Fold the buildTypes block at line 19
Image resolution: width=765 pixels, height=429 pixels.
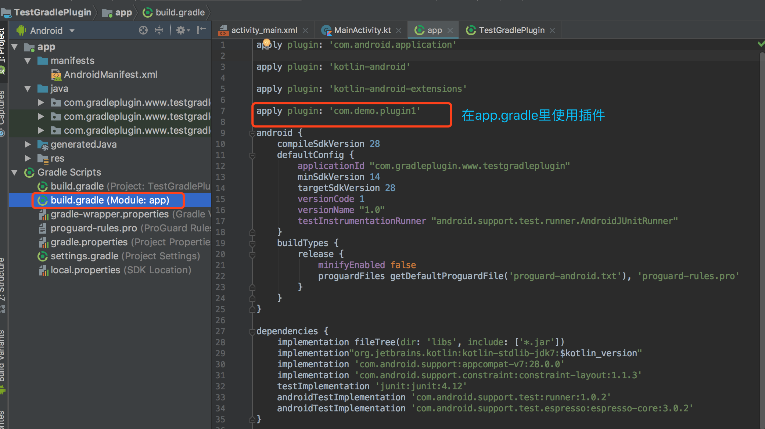pyautogui.click(x=252, y=244)
